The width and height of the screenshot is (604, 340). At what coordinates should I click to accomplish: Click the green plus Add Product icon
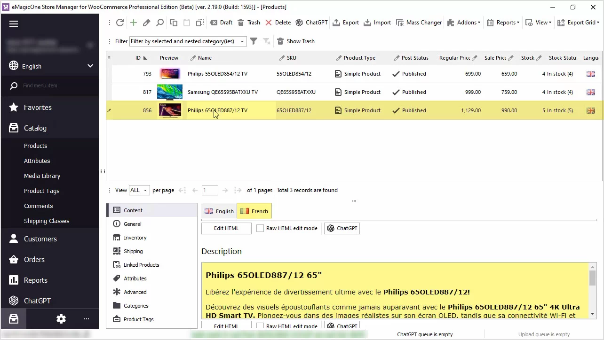134,23
